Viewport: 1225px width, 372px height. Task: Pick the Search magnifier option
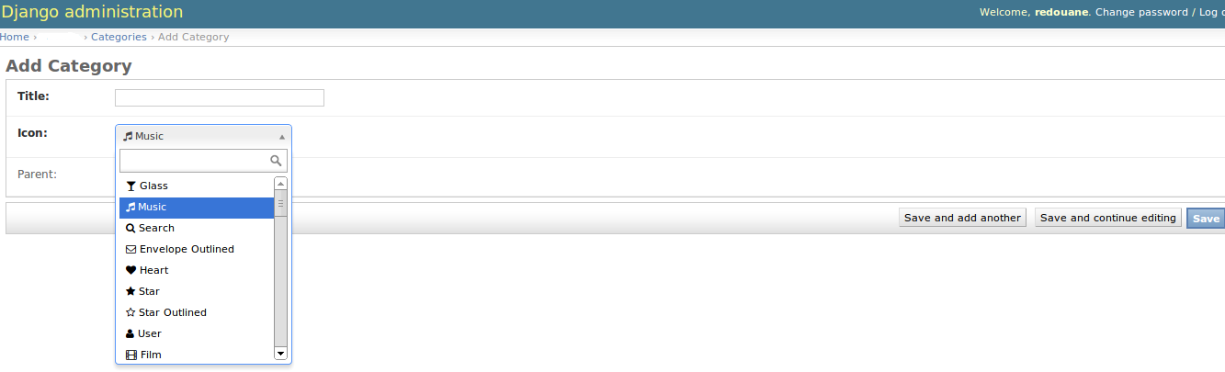point(197,228)
